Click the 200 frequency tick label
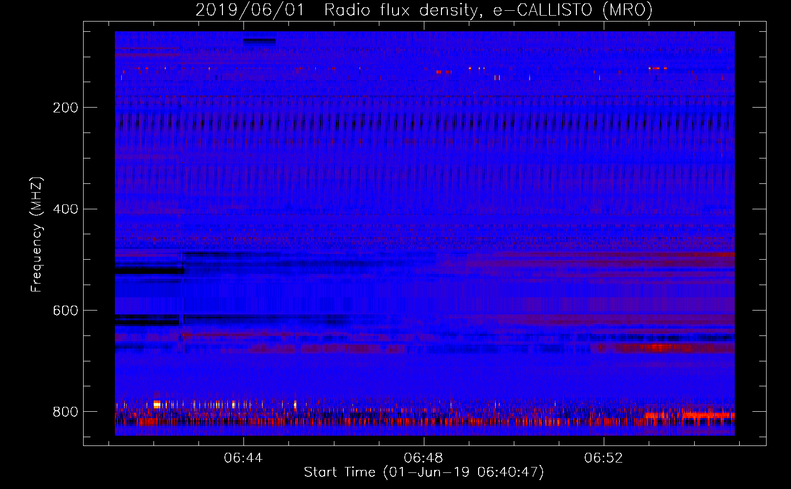 pos(66,108)
